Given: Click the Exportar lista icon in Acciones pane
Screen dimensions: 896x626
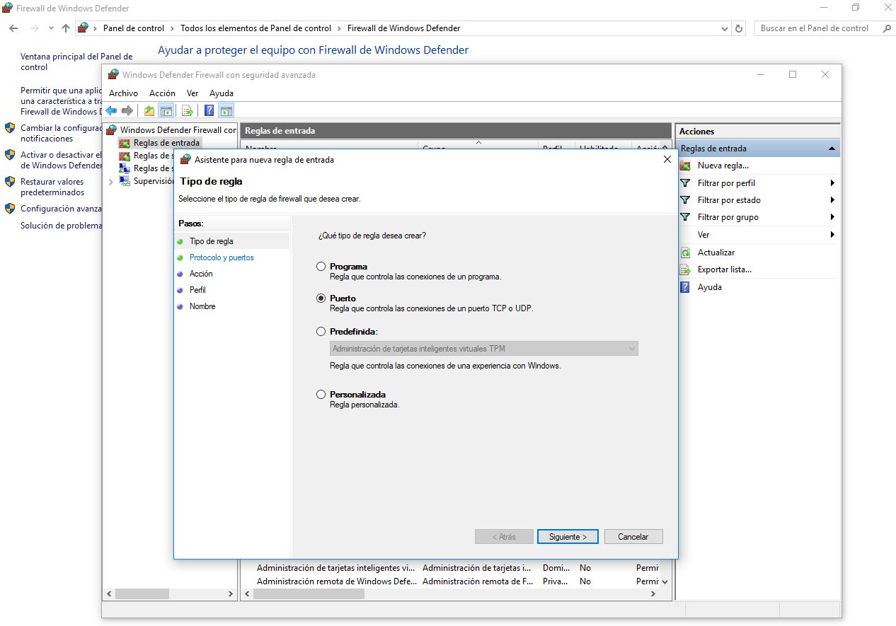Looking at the screenshot, I should (x=685, y=269).
